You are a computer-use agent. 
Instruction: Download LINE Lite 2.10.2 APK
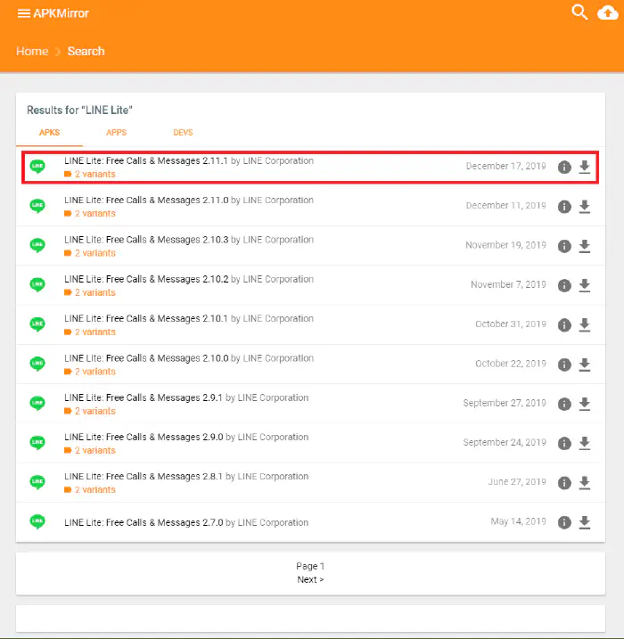coord(585,285)
